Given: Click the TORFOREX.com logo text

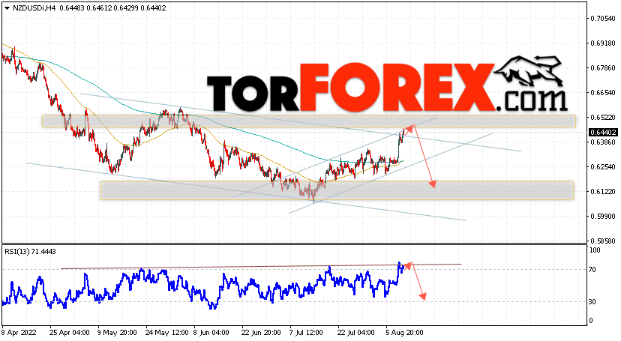Looking at the screenshot, I should pos(387,88).
